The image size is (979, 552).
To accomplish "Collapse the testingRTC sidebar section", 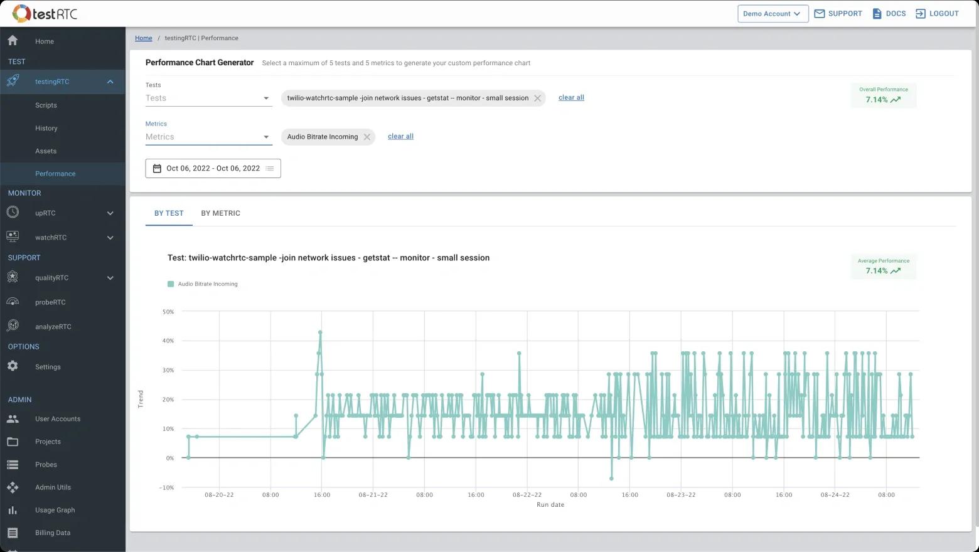I will pyautogui.click(x=110, y=82).
